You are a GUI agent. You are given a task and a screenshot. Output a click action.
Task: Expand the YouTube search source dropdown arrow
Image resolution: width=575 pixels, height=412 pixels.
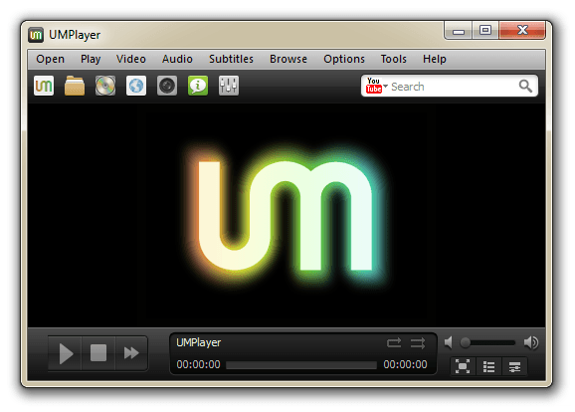pos(385,87)
